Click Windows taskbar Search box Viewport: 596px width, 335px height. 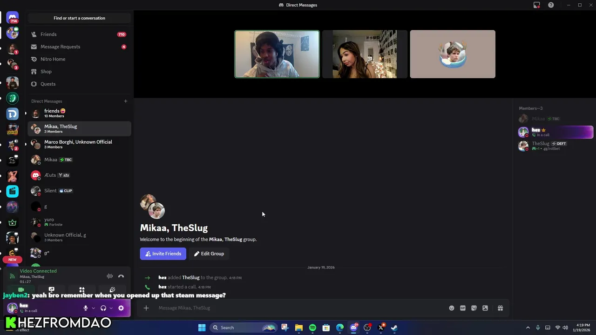pyautogui.click(x=243, y=328)
